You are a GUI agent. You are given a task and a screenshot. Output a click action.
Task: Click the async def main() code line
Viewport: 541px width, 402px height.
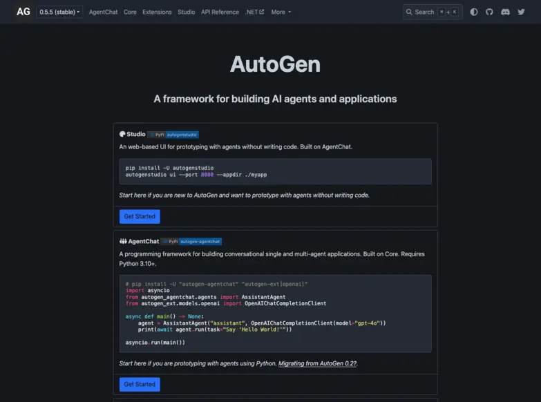164,316
